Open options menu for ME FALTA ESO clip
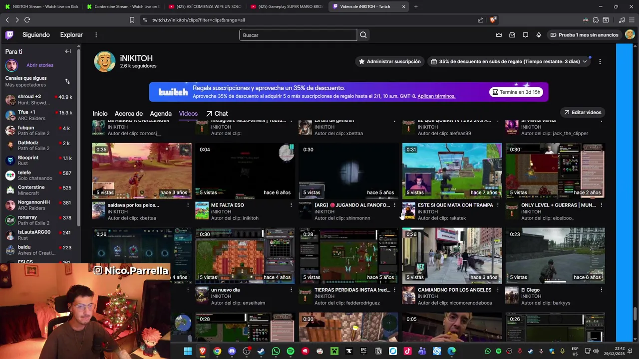639x359 pixels. (x=291, y=205)
